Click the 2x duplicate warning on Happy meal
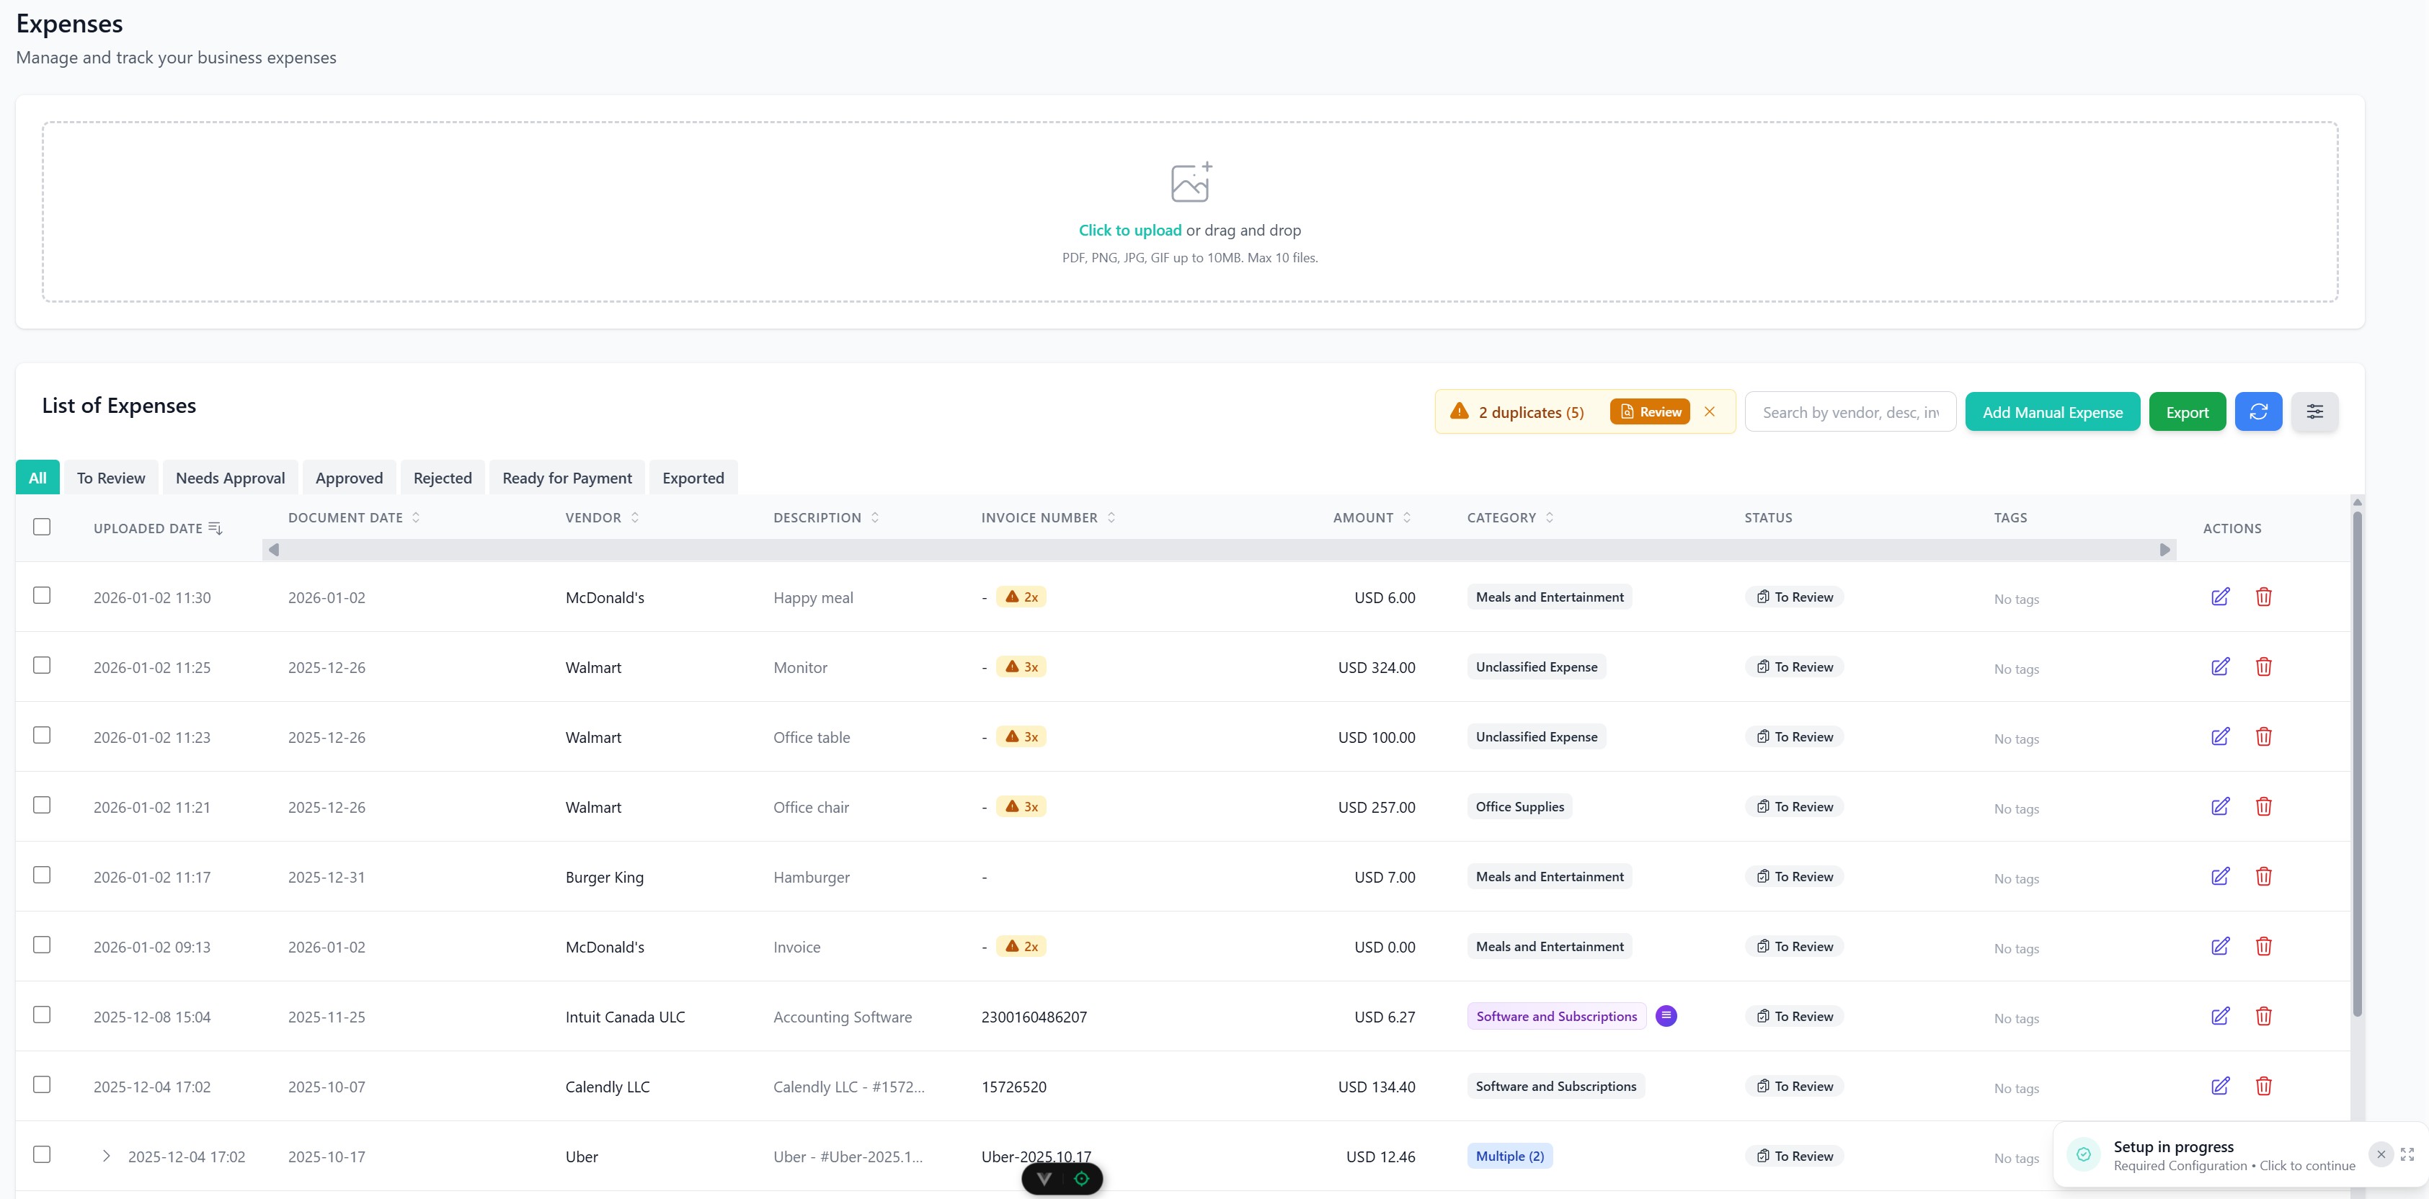2429x1199 pixels. tap(1022, 596)
